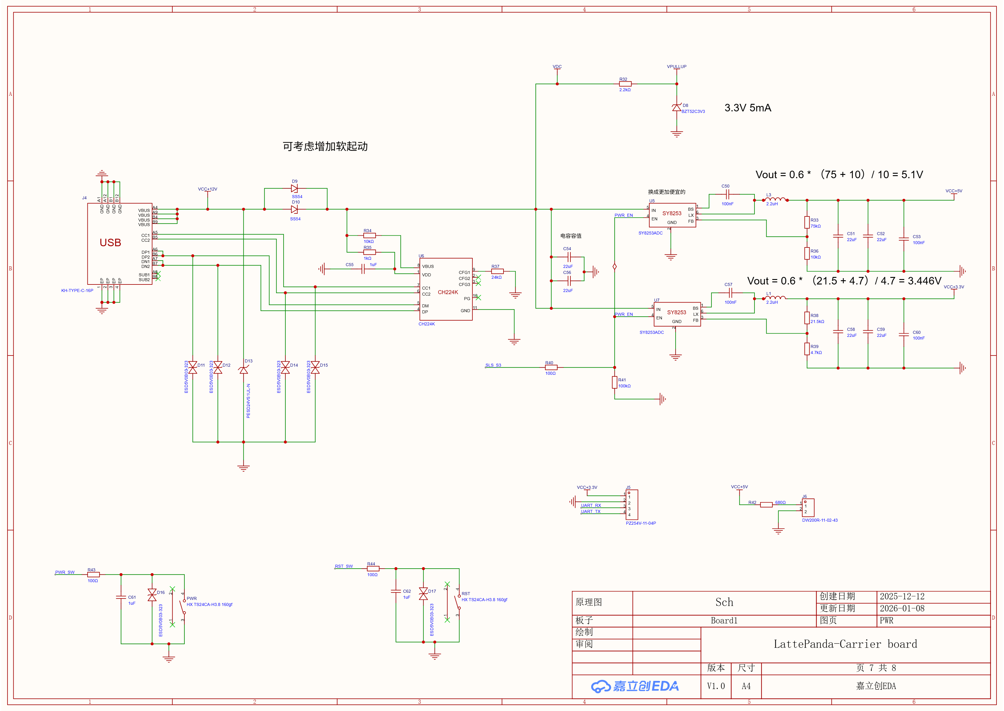Click capacitor C55 1uF
1004x711 pixels.
pyautogui.click(x=363, y=269)
